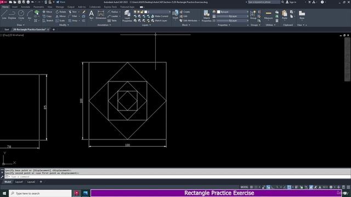
Task: Open the lineweight ByLayer dropdown
Action: (x=233, y=16)
